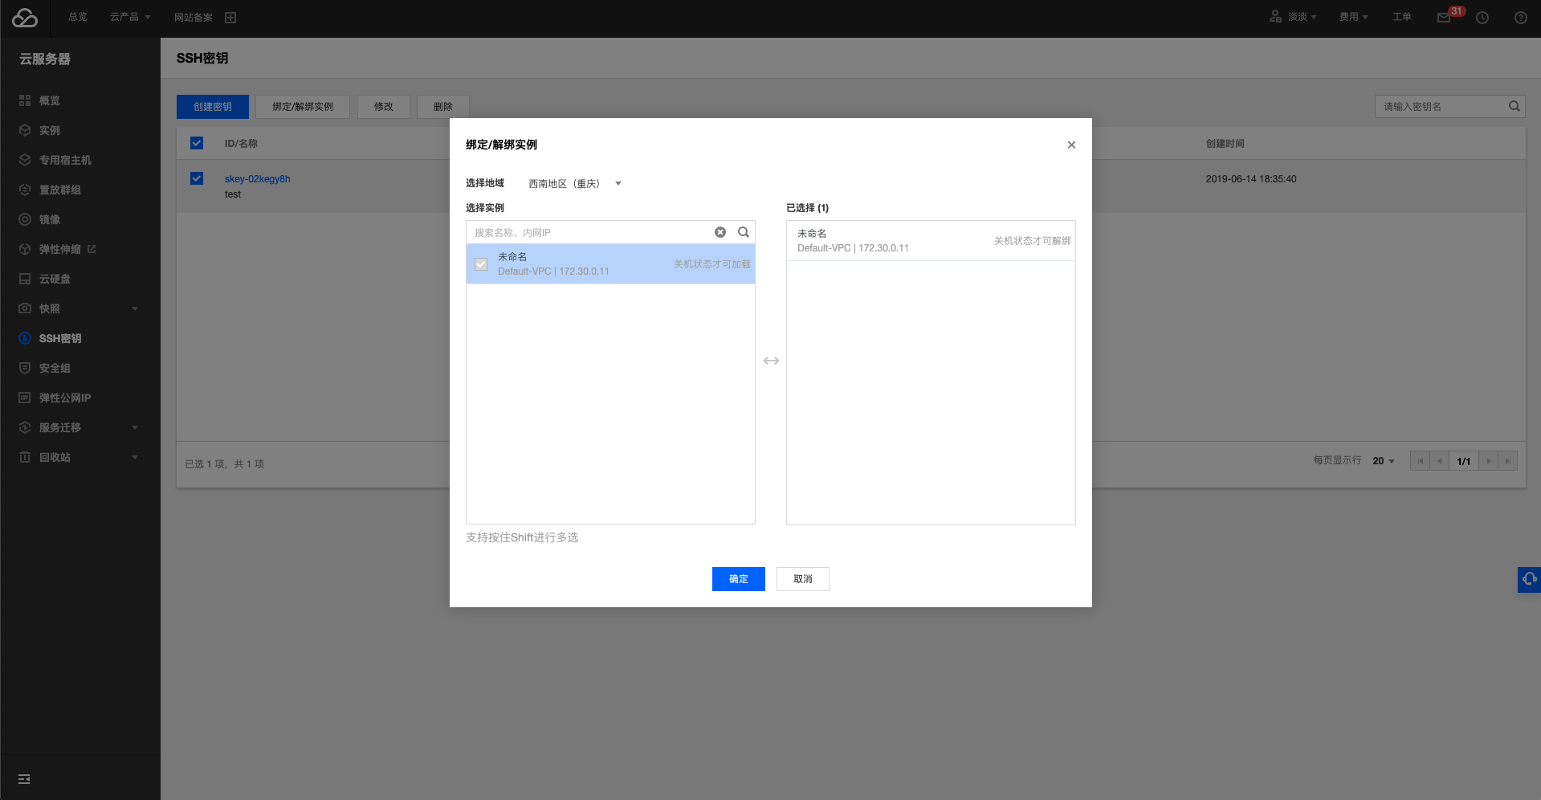Select 云硬盘 in the sidebar
Image resolution: width=1541 pixels, height=800 pixels.
55,279
